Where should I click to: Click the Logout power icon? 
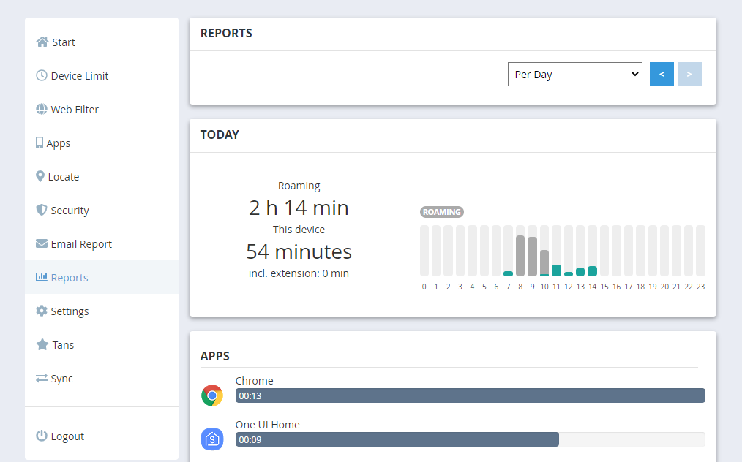click(42, 436)
